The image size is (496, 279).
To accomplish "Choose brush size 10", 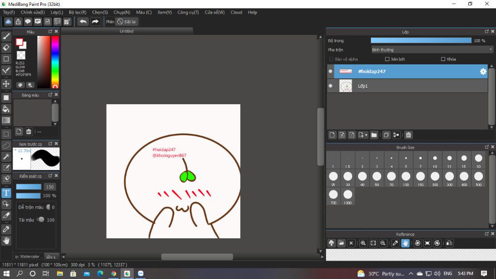I will click(435, 161).
